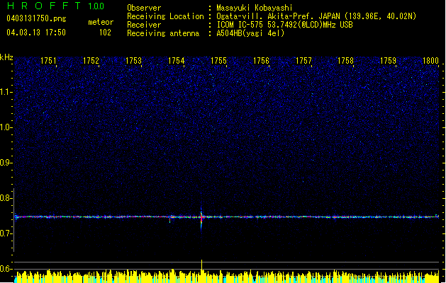Click the strong meteor echo burst after 1754
Image resolution: width=446 pixels, height=283 pixels.
[x=201, y=217]
